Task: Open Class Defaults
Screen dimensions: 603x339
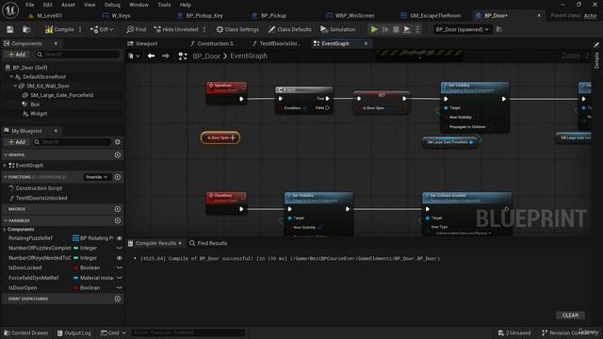Action: 290,29
